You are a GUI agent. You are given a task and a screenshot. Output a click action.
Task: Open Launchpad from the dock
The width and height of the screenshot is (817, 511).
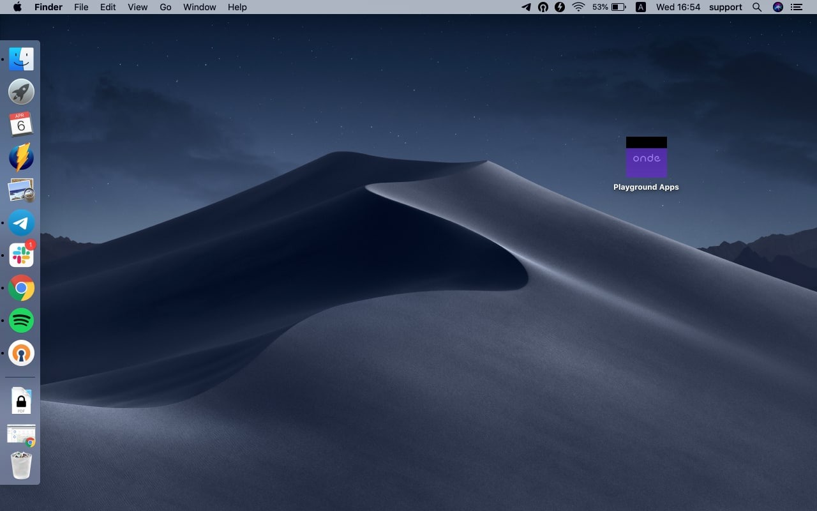click(x=21, y=92)
